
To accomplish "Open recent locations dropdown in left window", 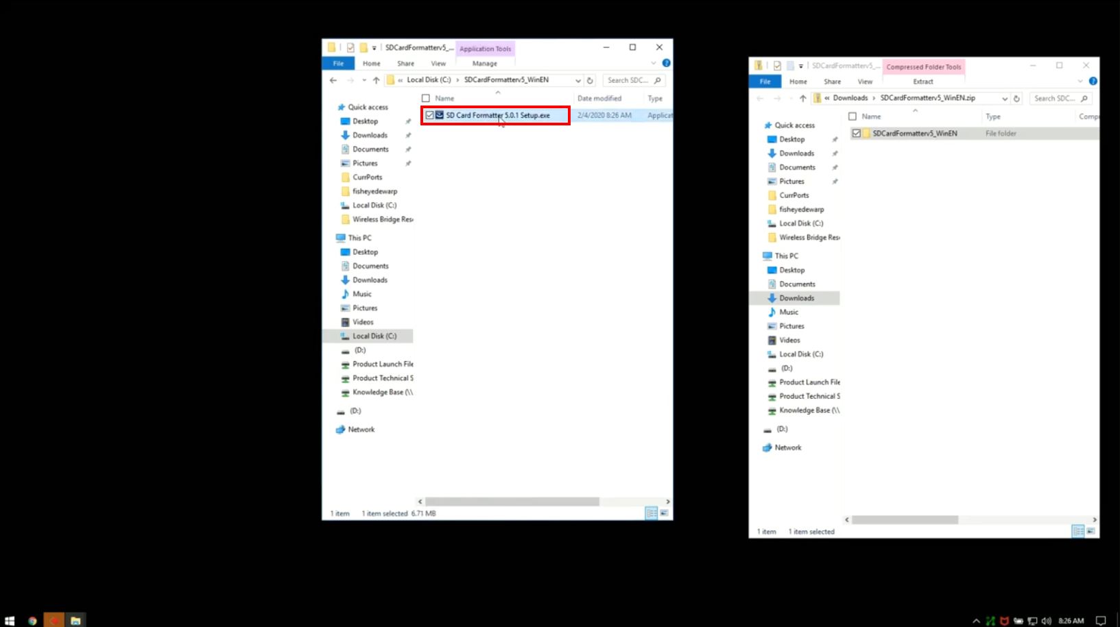I will [364, 80].
